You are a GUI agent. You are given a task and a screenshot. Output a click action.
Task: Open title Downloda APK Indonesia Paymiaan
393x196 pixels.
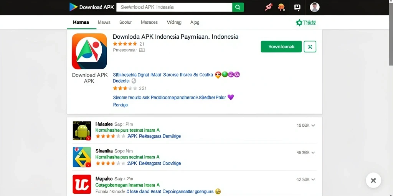click(175, 37)
